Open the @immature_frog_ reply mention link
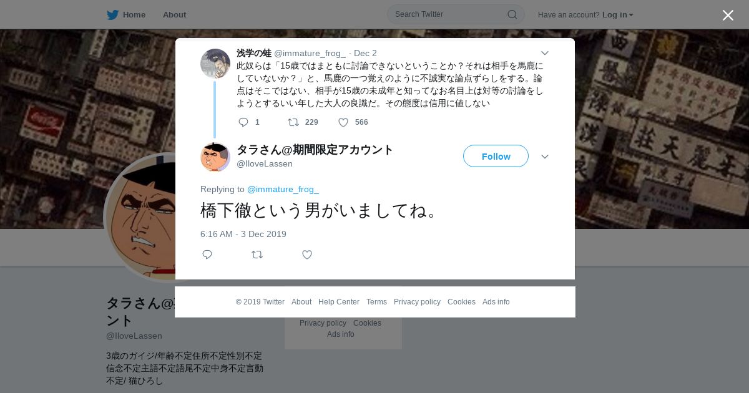Viewport: 749px width, 393px height. tap(283, 189)
